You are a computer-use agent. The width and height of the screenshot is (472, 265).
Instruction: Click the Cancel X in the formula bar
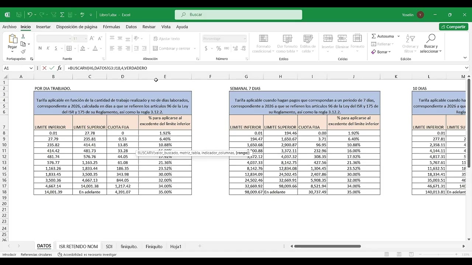(44, 68)
